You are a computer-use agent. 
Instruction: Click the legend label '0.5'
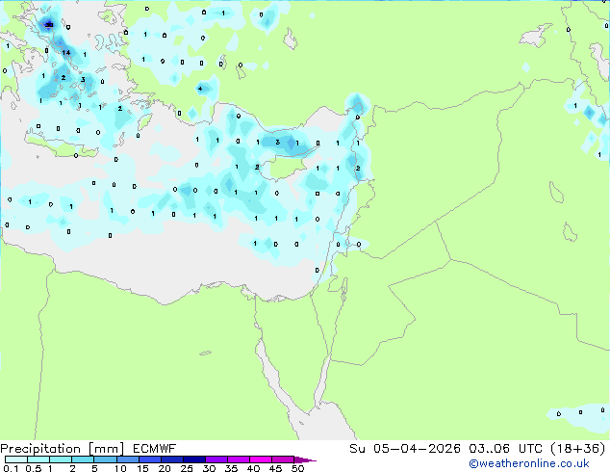(x=33, y=468)
